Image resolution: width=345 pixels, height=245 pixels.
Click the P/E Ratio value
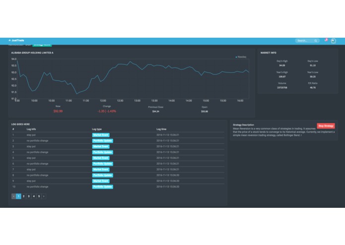pyautogui.click(x=313, y=88)
